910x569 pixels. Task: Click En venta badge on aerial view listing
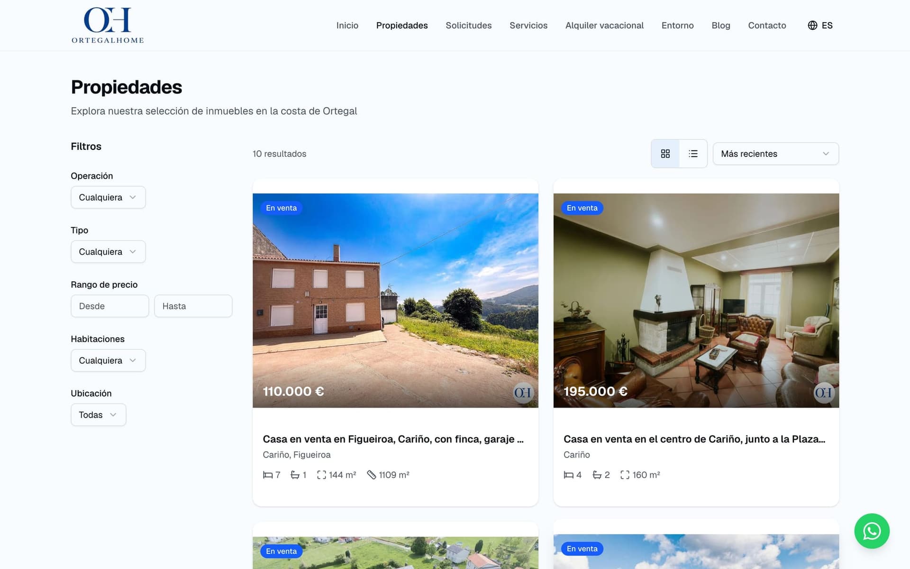281,551
